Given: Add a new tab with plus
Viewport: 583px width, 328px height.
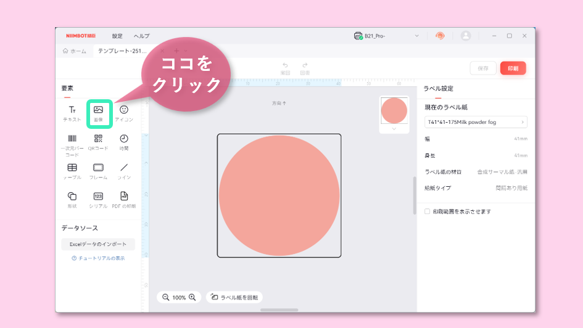Looking at the screenshot, I should pos(176,51).
